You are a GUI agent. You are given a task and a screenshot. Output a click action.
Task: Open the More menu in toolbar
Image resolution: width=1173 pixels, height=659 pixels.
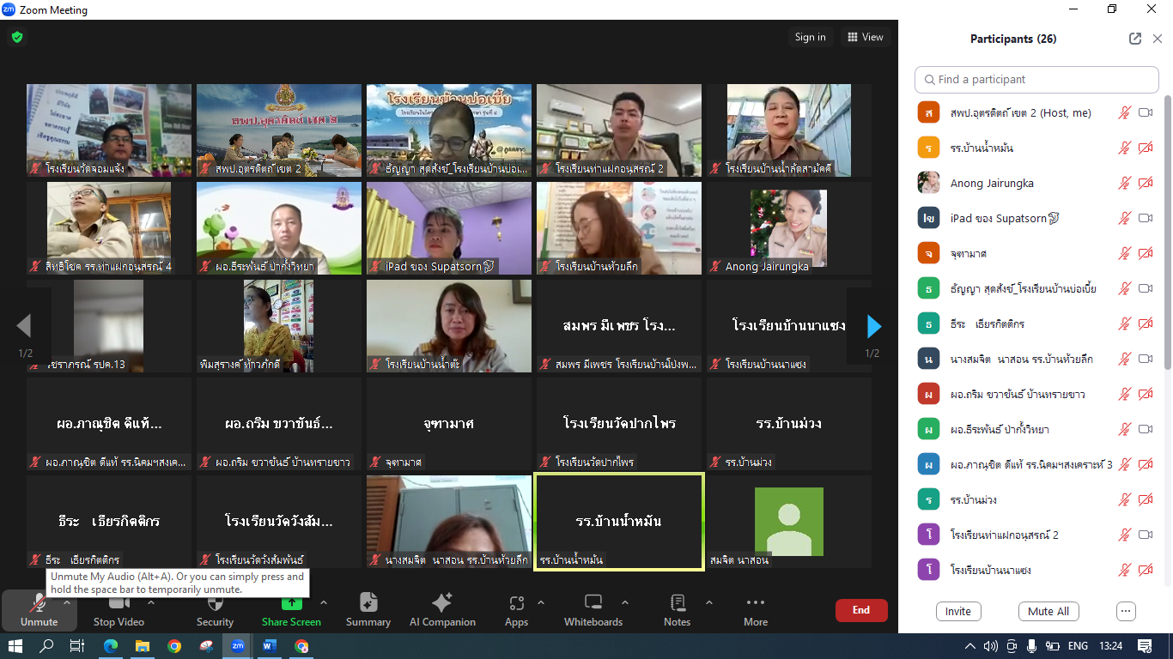756,609
